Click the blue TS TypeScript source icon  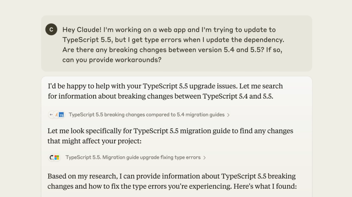point(62,115)
